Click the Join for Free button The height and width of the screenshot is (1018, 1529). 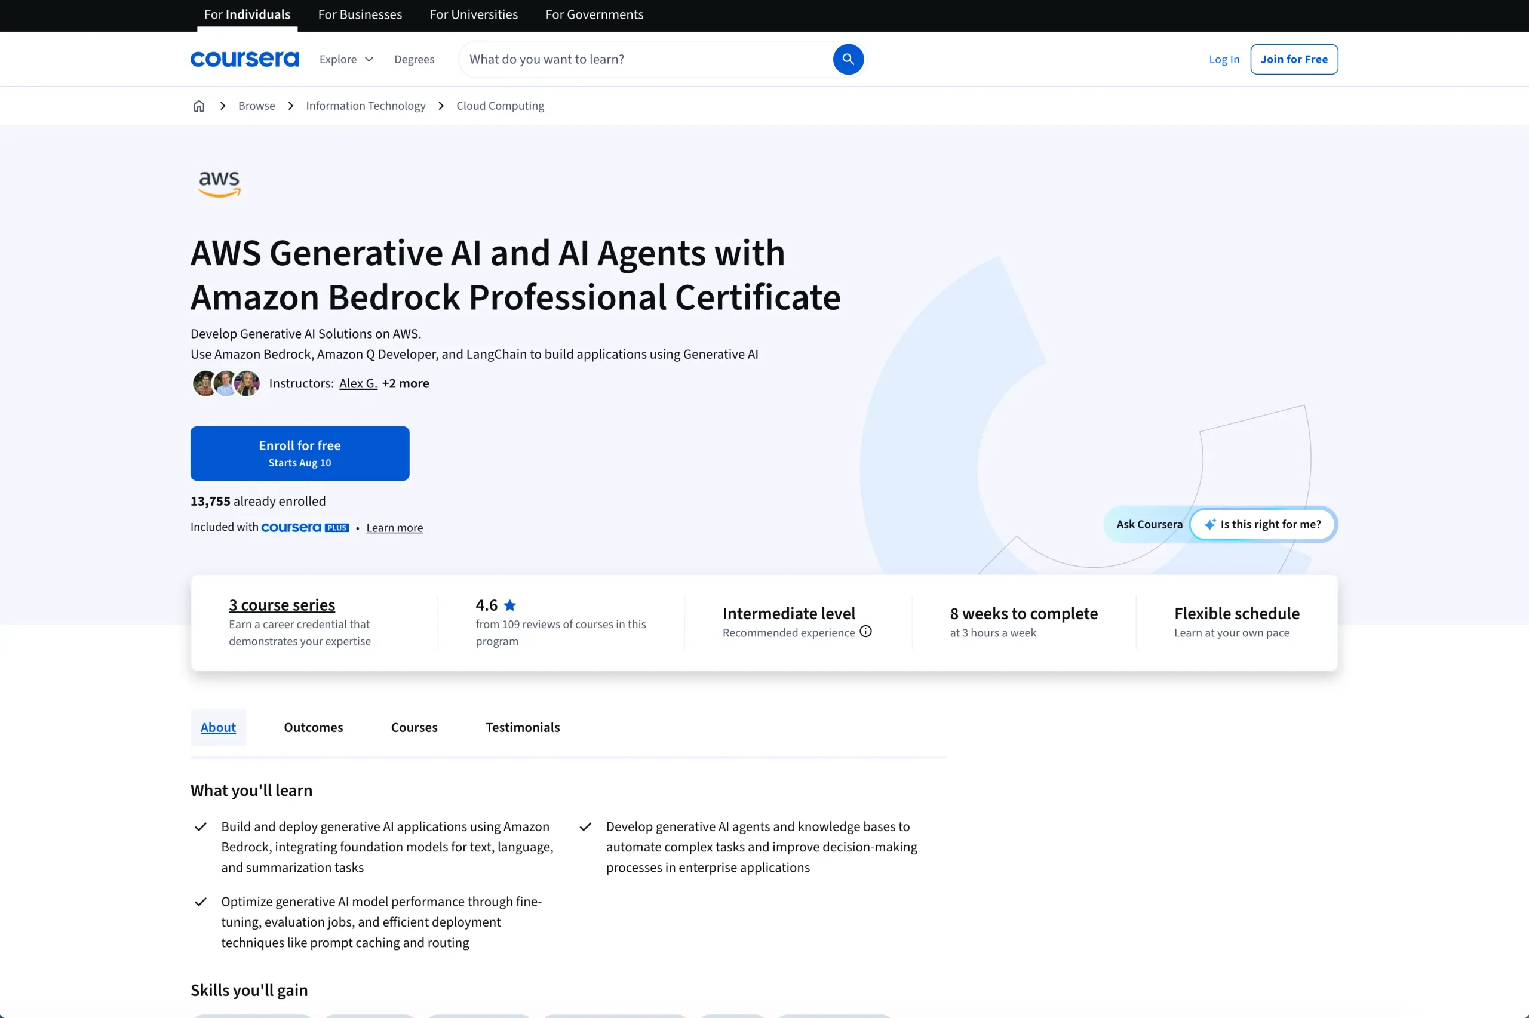1294,59
